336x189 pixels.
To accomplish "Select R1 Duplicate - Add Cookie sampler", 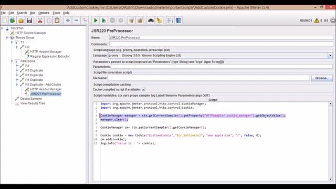I will (x=43, y=85).
